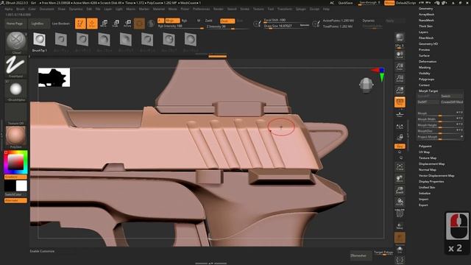
Task: Click the PolyF line fill icon
Action: click(400, 213)
